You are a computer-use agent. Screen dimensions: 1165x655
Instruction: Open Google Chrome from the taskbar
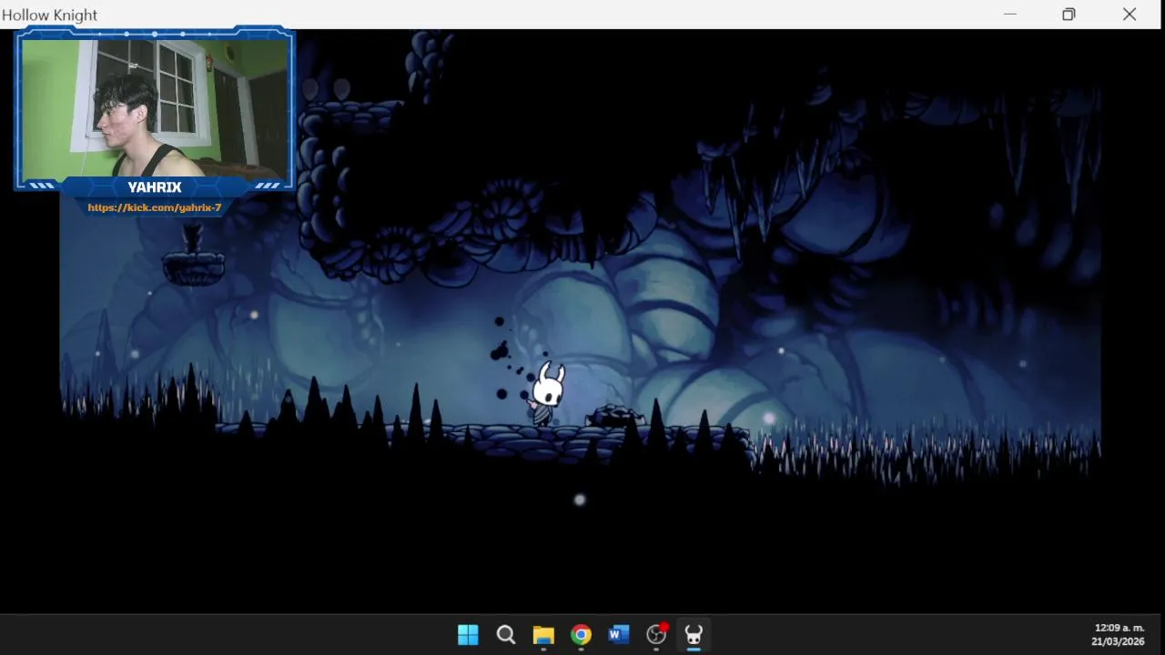[x=581, y=634]
